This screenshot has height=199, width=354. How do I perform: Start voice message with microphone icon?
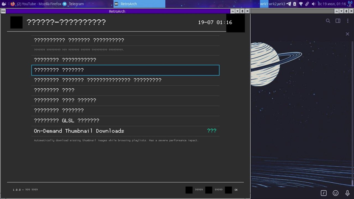click(347, 193)
